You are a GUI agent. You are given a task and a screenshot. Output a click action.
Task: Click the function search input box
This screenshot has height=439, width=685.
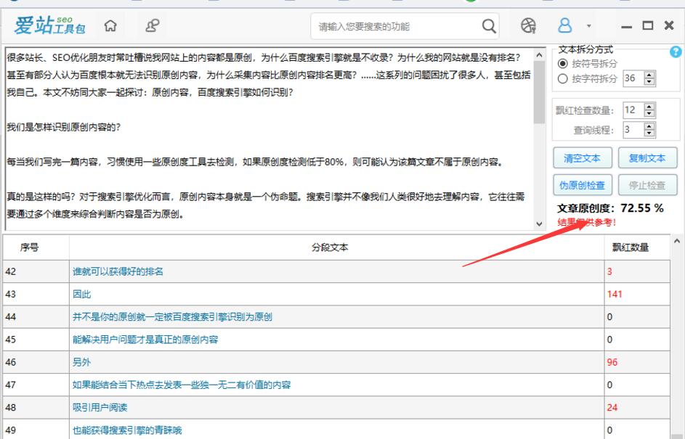(392, 27)
